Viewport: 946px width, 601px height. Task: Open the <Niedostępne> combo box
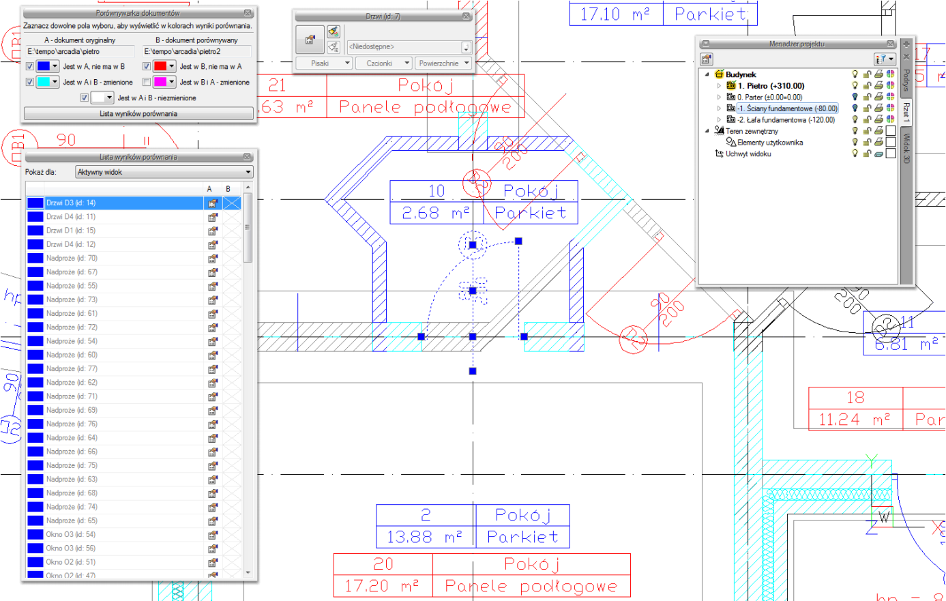[409, 47]
